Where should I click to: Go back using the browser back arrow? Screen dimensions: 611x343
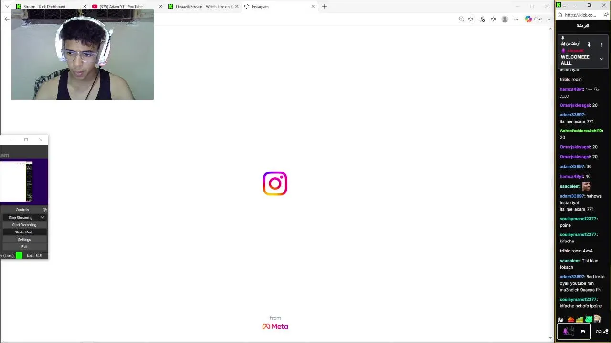point(7,19)
